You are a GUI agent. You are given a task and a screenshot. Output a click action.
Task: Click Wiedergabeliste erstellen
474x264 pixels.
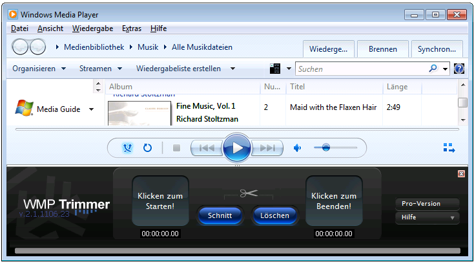pyautogui.click(x=178, y=69)
